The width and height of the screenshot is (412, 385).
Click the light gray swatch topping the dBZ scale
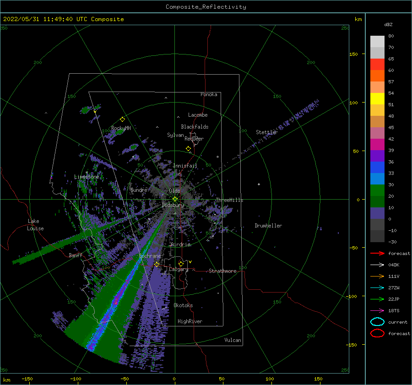click(x=377, y=41)
